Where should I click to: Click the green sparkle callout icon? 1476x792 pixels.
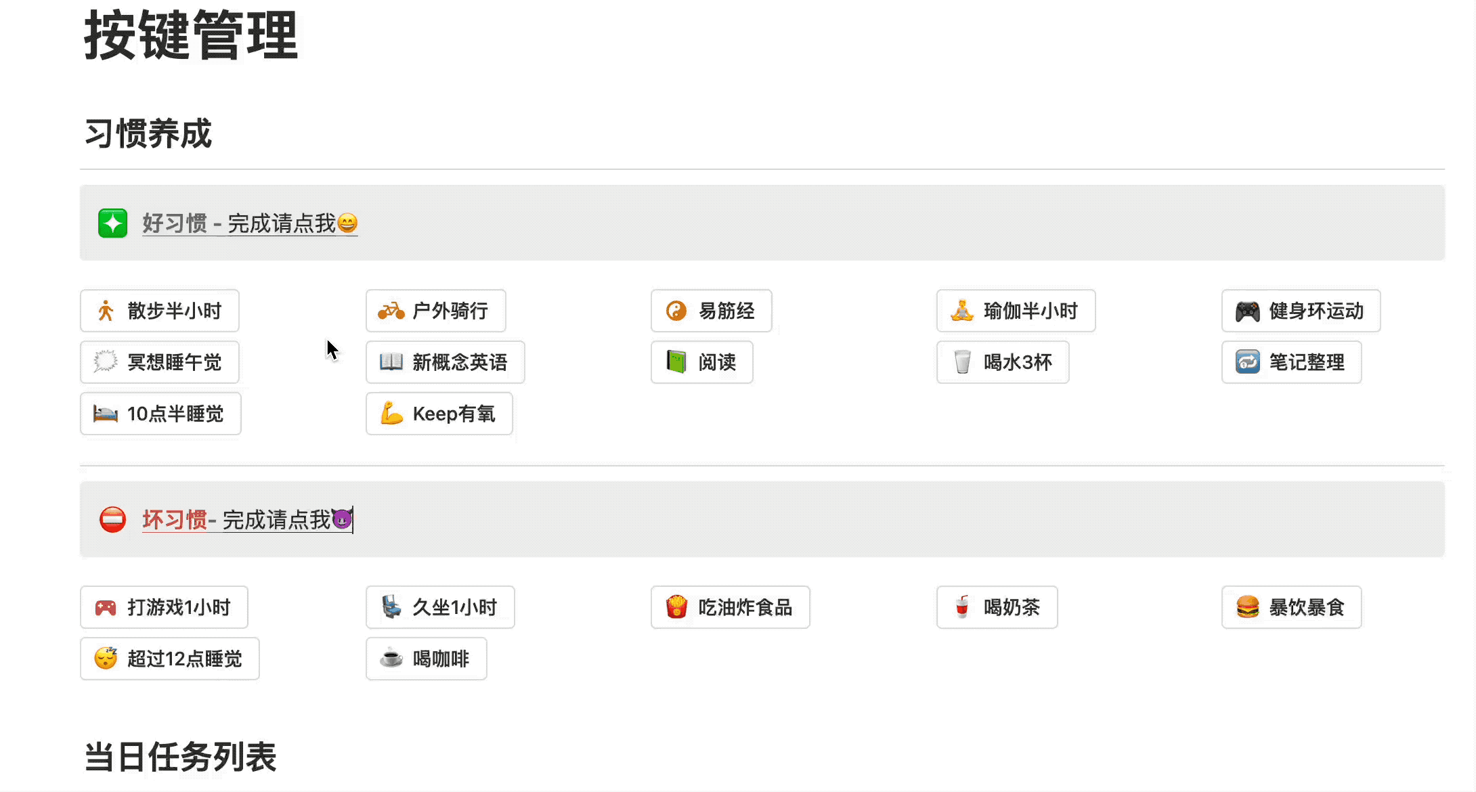(112, 223)
